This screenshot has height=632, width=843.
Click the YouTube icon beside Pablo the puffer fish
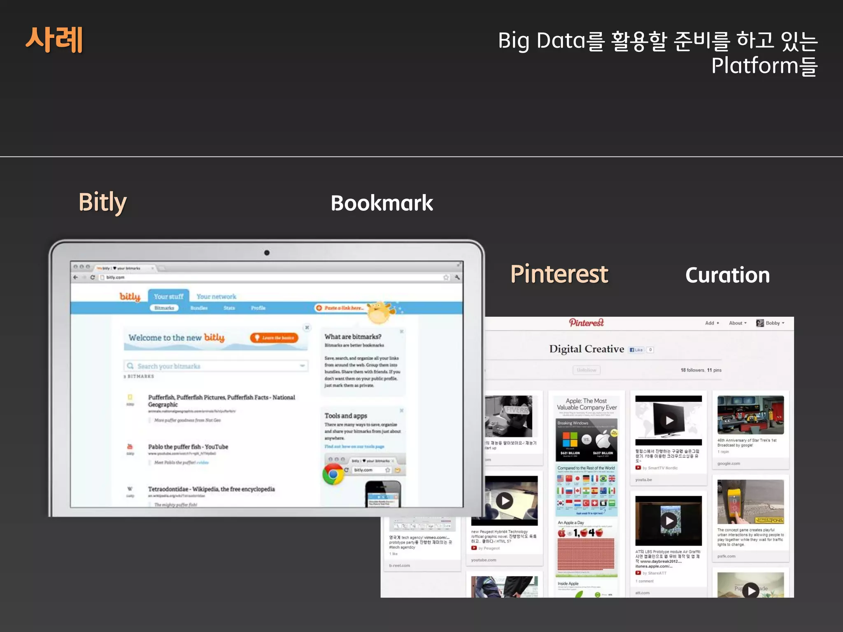130,446
